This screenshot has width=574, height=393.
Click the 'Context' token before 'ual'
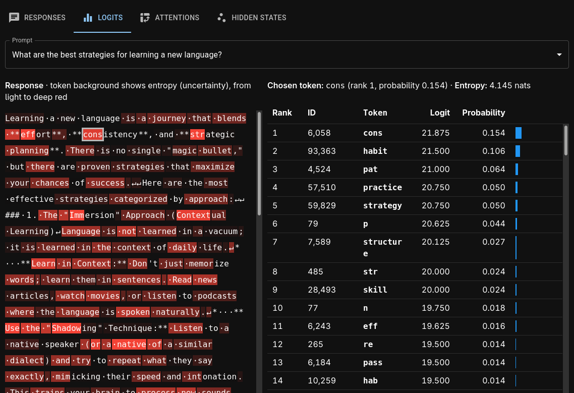click(193, 215)
